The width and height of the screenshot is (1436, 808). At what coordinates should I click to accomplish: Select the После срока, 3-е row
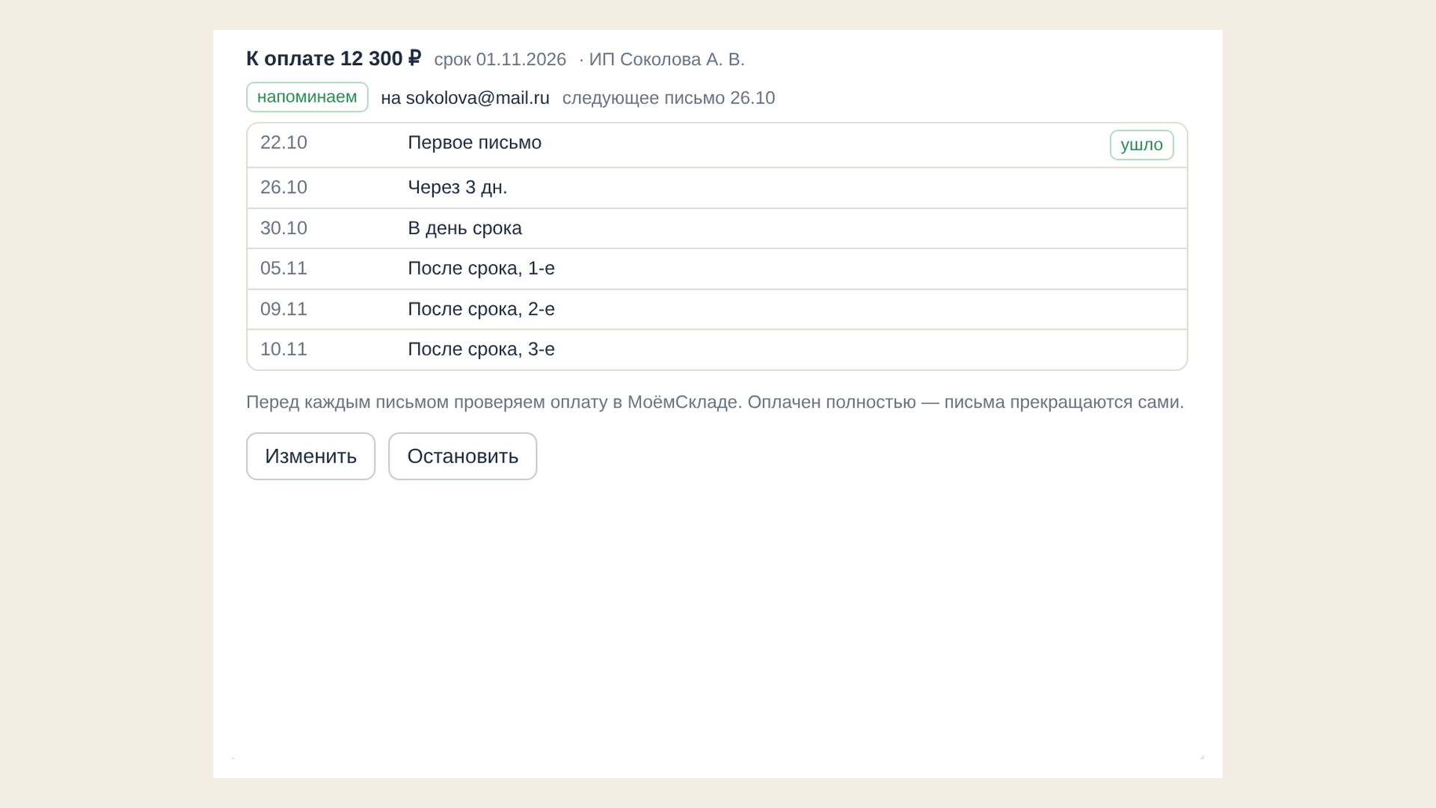(x=717, y=349)
